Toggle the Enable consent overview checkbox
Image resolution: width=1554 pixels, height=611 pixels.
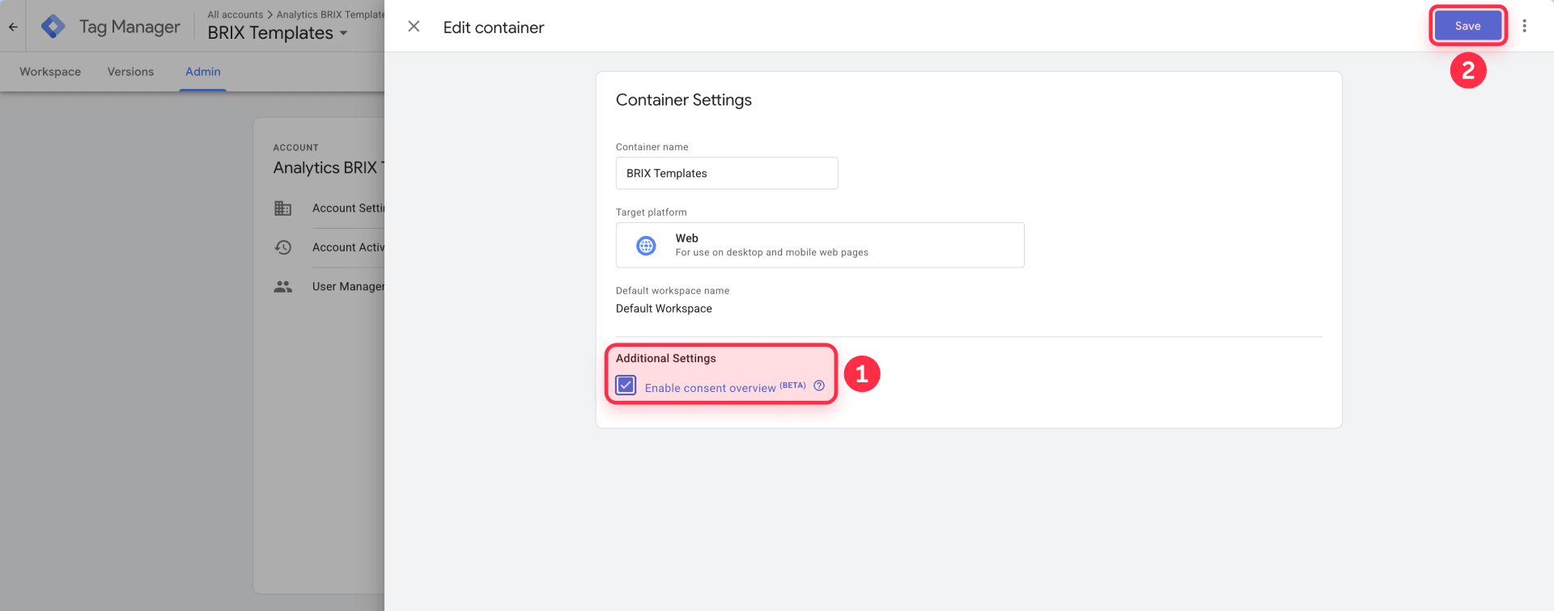[x=626, y=386]
